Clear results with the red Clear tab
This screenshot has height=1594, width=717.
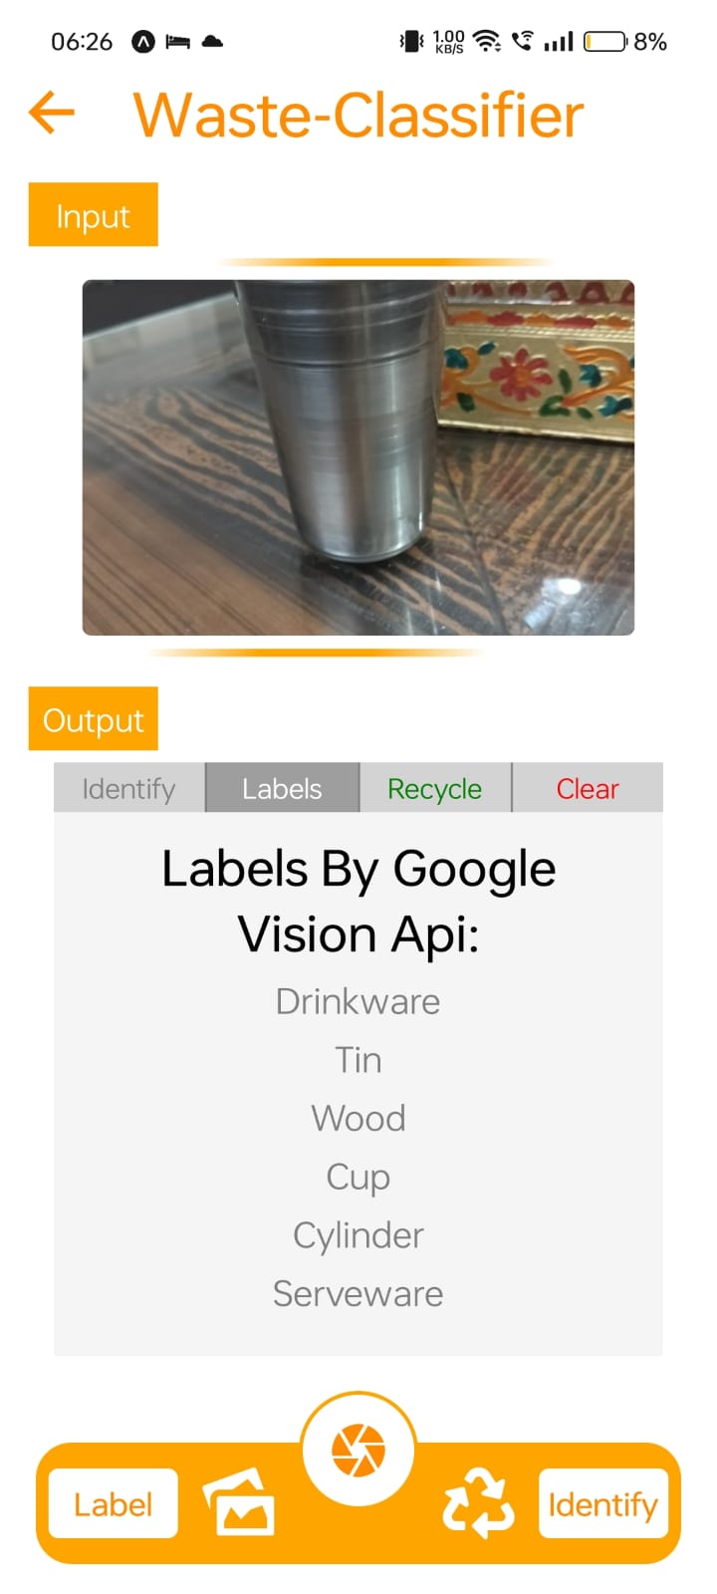tap(588, 788)
